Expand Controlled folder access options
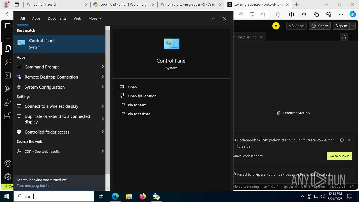This screenshot has height=202, width=359. (103, 132)
